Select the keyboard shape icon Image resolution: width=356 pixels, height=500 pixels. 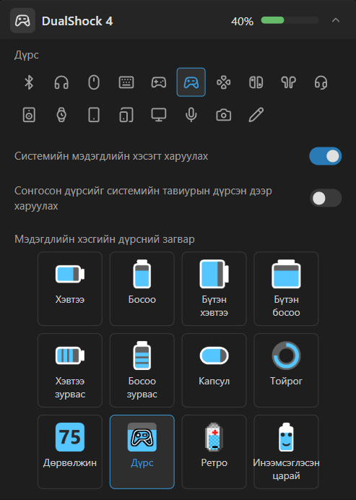pyautogui.click(x=126, y=82)
